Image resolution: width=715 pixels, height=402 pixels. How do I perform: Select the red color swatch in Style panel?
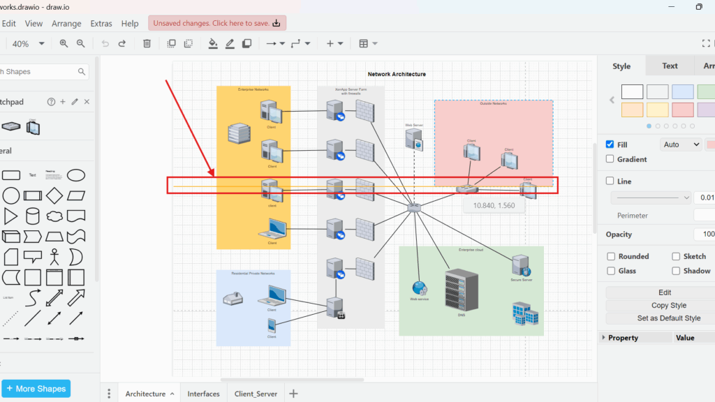[683, 109]
